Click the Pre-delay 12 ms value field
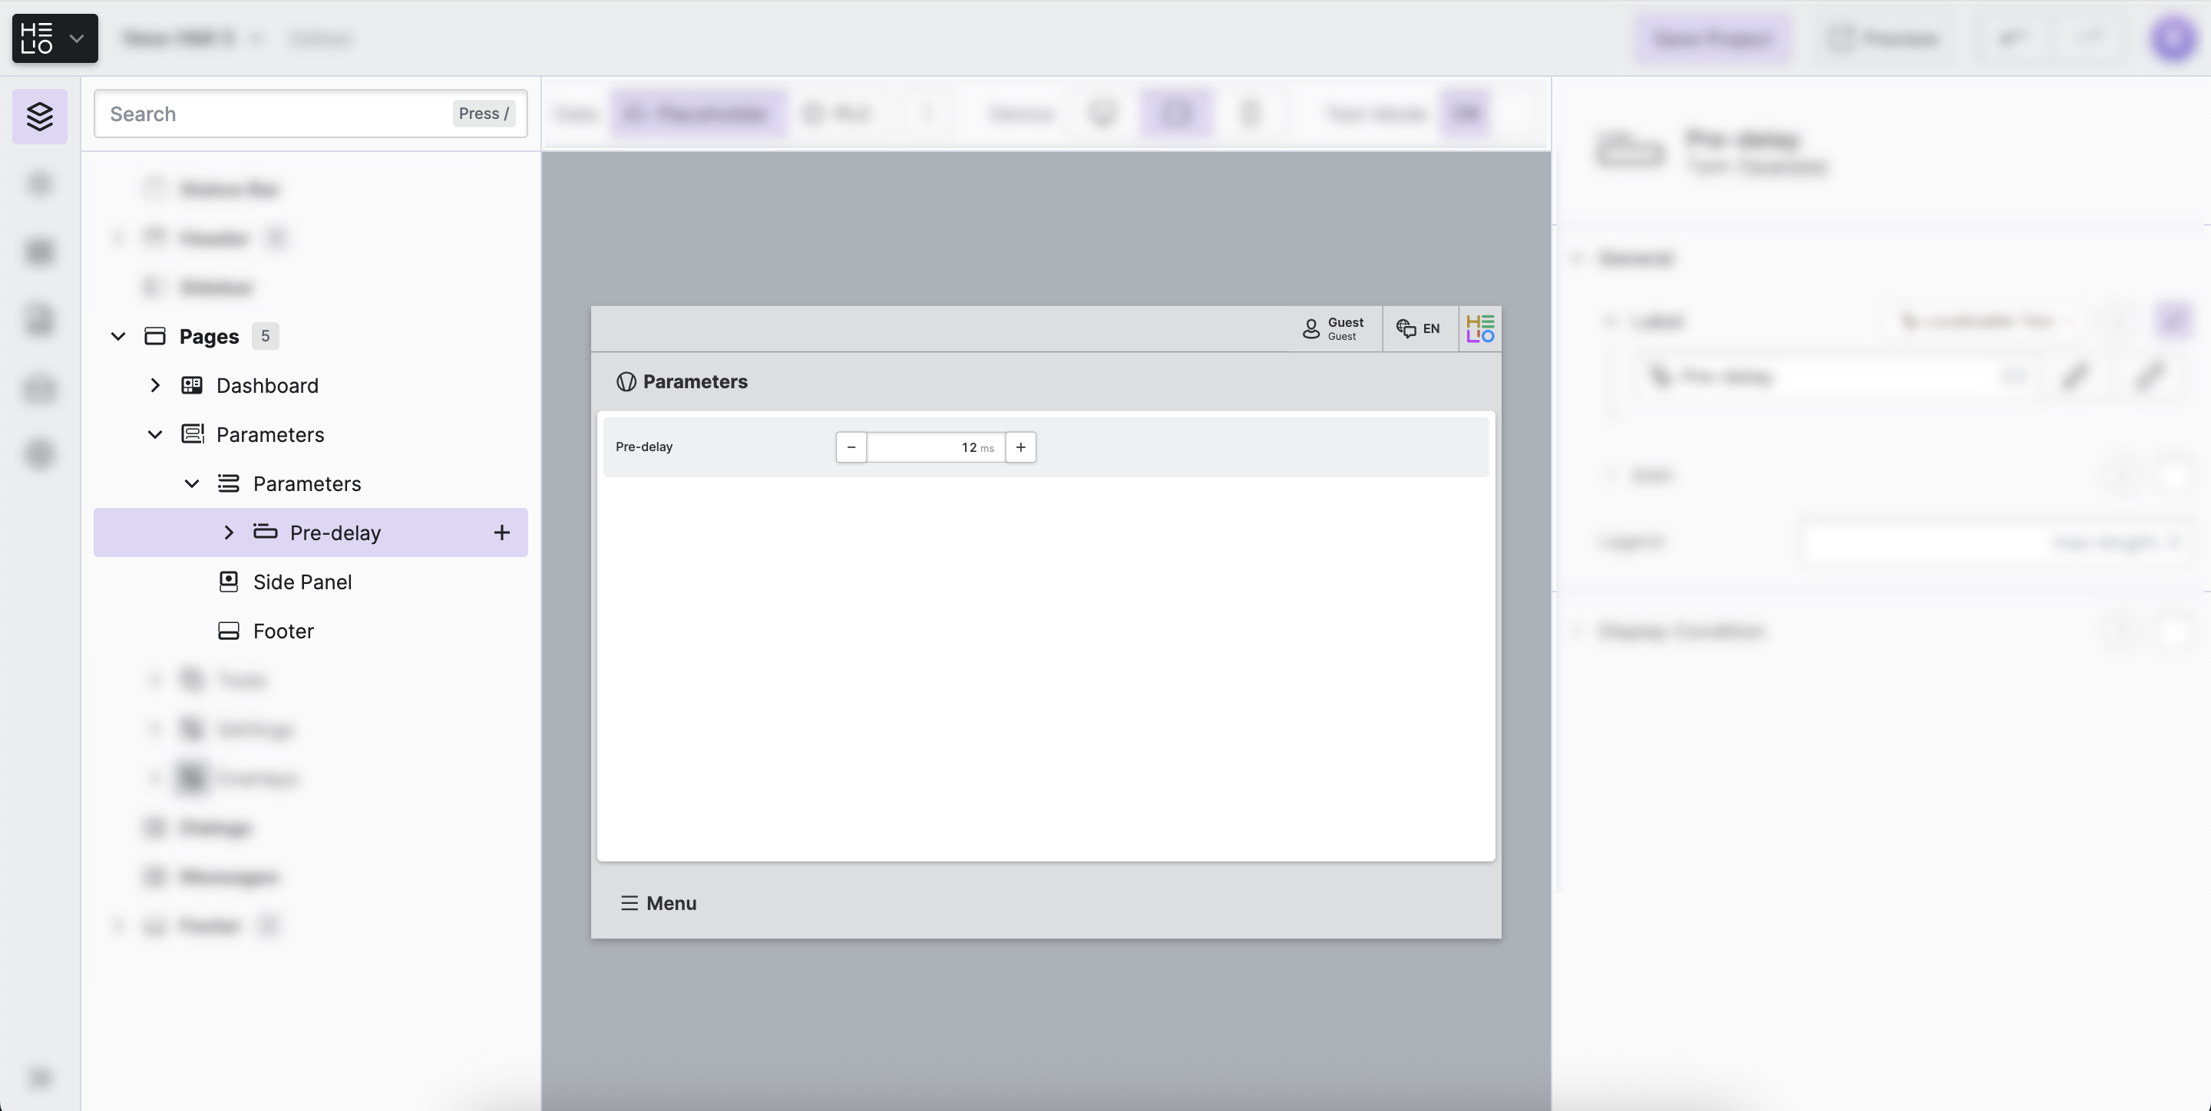Viewport: 2211px width, 1111px height. pos(935,447)
